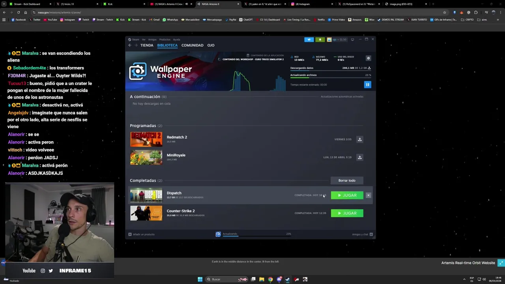Screen dimensions: 505x284
Task: Open the Ver menu
Action: (144, 39)
